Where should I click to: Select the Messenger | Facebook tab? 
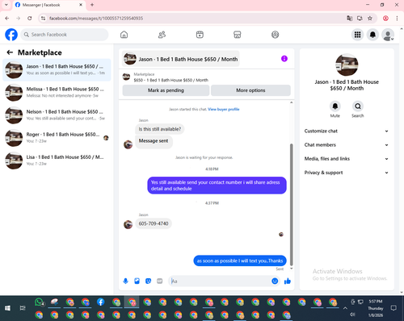click(x=48, y=5)
